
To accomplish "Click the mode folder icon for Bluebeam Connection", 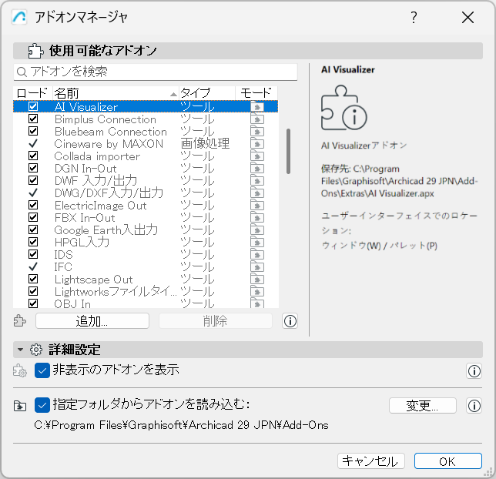I will tap(257, 132).
